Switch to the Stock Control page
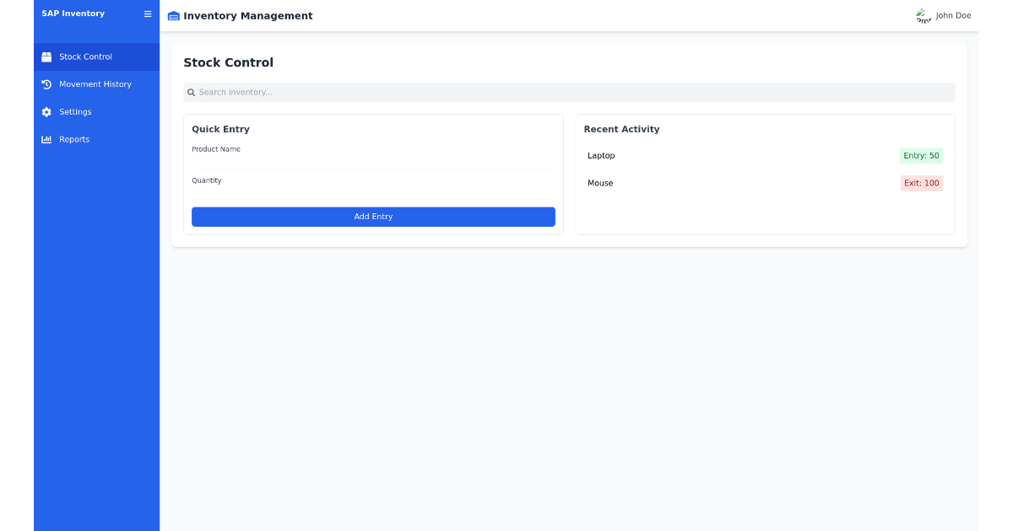 (x=85, y=56)
